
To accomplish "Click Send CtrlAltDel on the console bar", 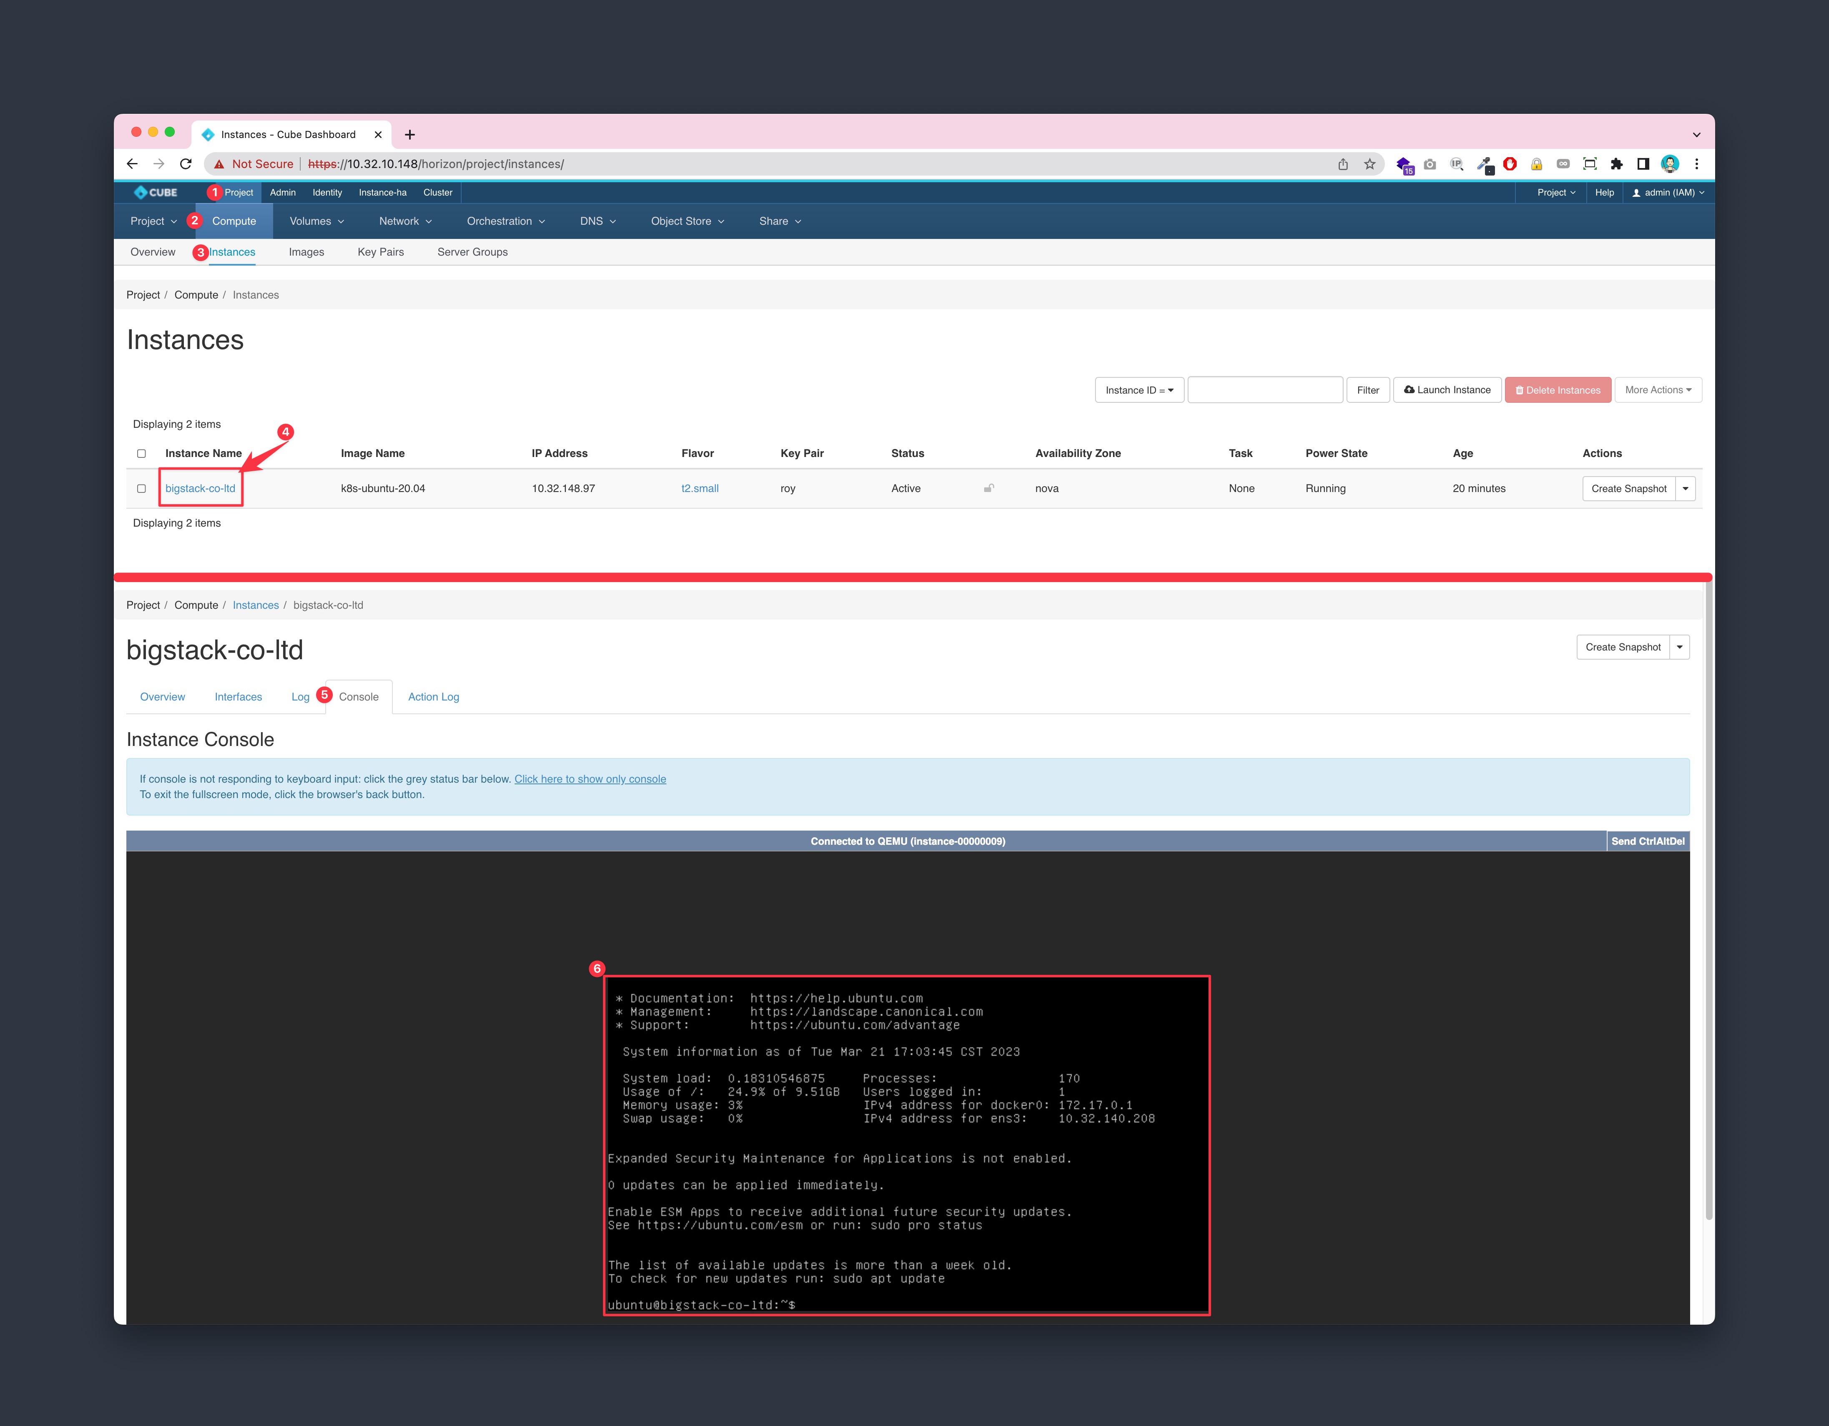I will (1648, 841).
